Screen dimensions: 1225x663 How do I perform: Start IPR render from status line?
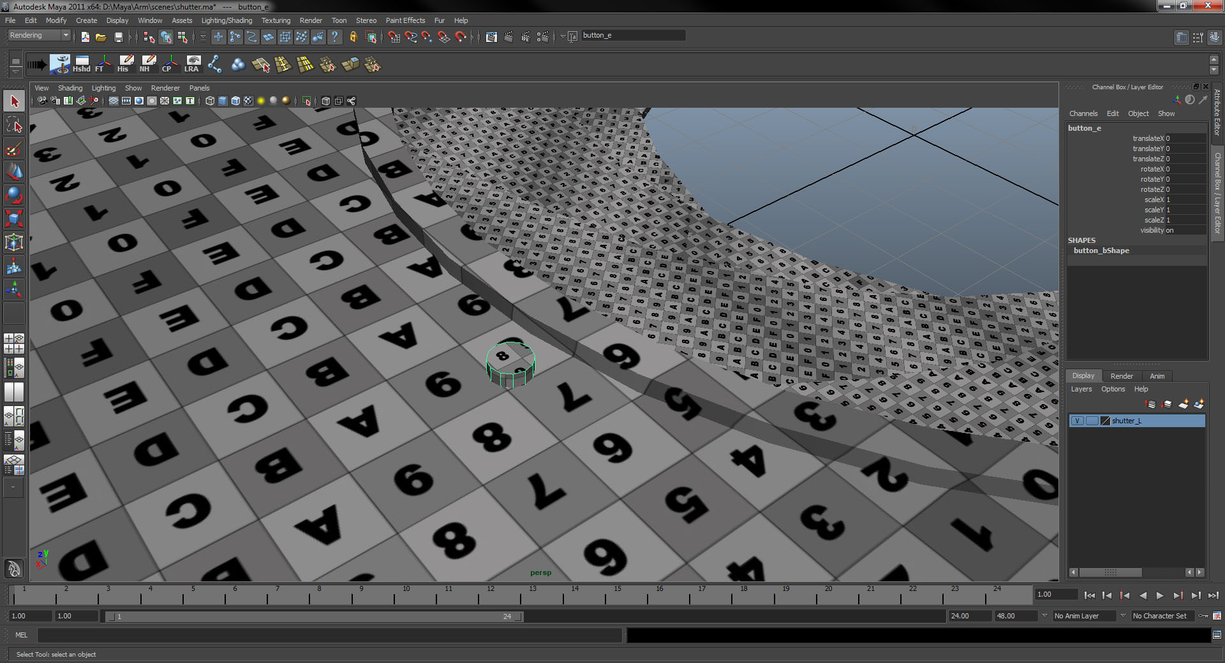pos(525,37)
